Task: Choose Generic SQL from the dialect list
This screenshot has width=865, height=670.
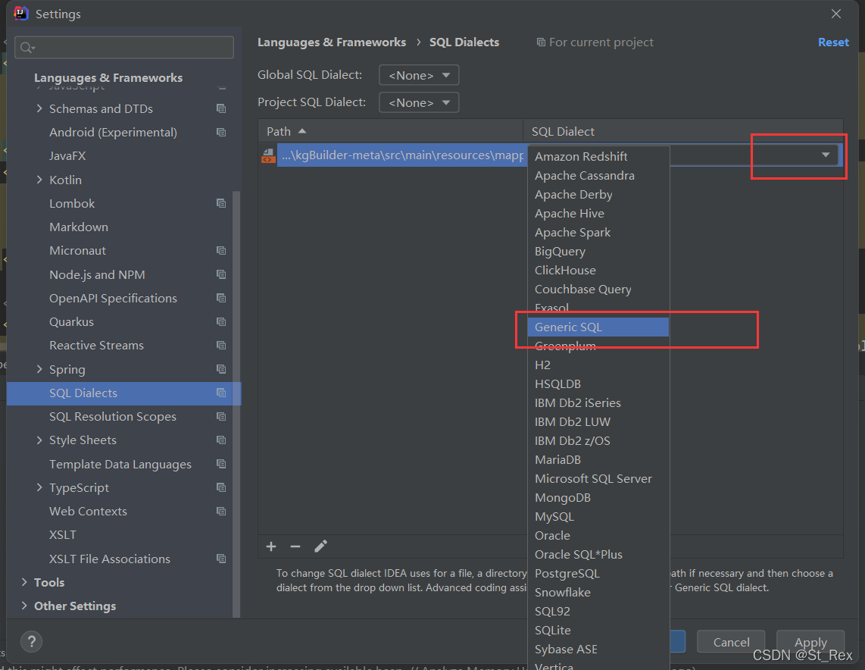Action: pyautogui.click(x=598, y=327)
